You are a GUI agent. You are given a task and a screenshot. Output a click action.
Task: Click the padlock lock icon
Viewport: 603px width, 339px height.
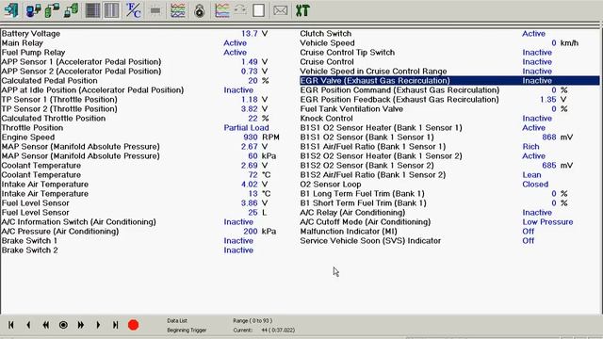click(199, 10)
